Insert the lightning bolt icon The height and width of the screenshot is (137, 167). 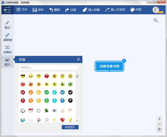click(x=55, y=120)
